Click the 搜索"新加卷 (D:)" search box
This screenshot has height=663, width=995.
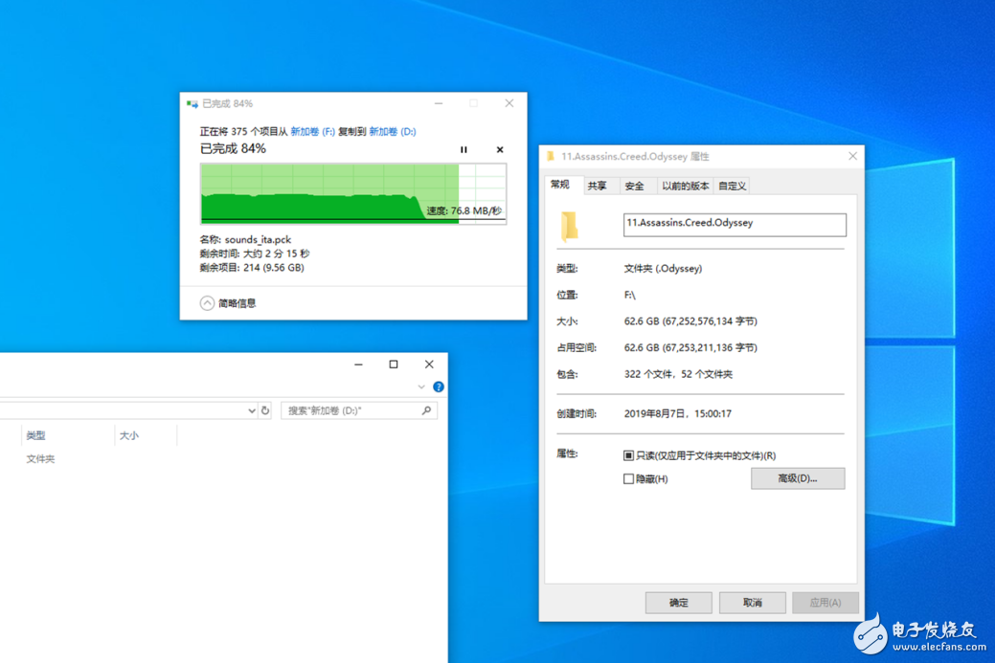pyautogui.click(x=358, y=410)
